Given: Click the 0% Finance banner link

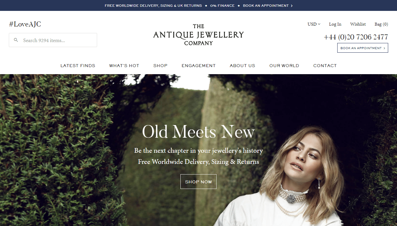Looking at the screenshot, I should coord(222,6).
